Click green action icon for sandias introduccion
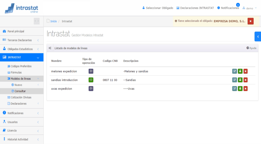Screen dimensions: 261x144 (x=240, y=80)
